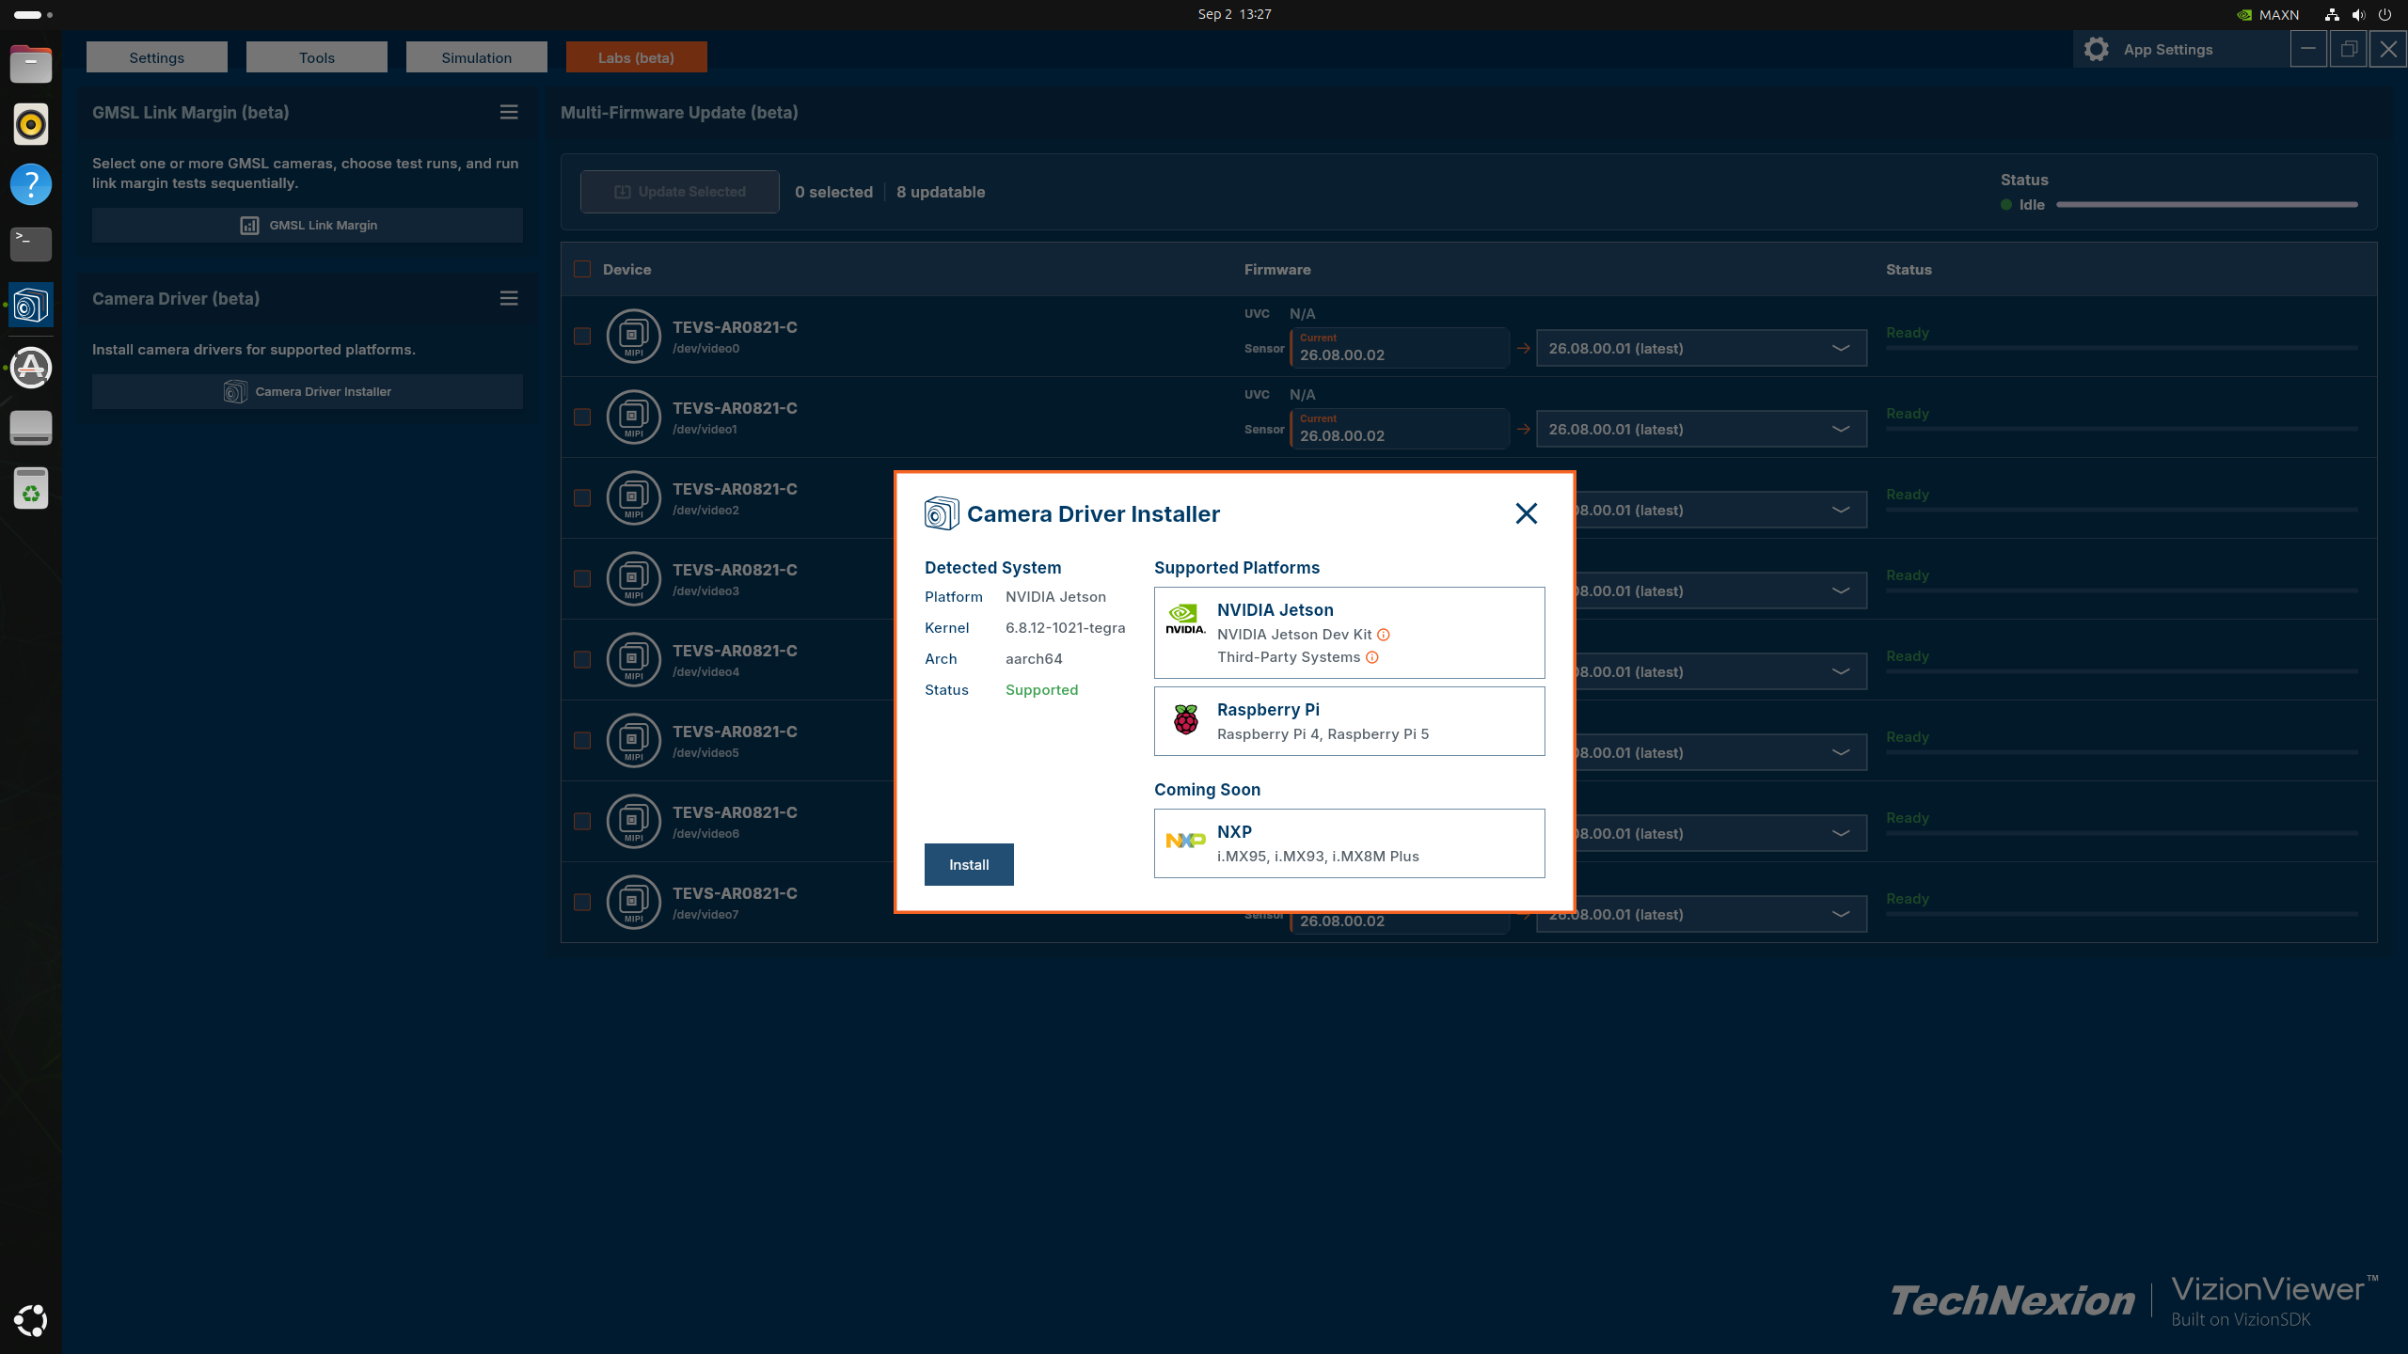Screen dimensions: 2408x1354
Task: Click current firmware field for /dev/video1
Action: pyautogui.click(x=1400, y=429)
